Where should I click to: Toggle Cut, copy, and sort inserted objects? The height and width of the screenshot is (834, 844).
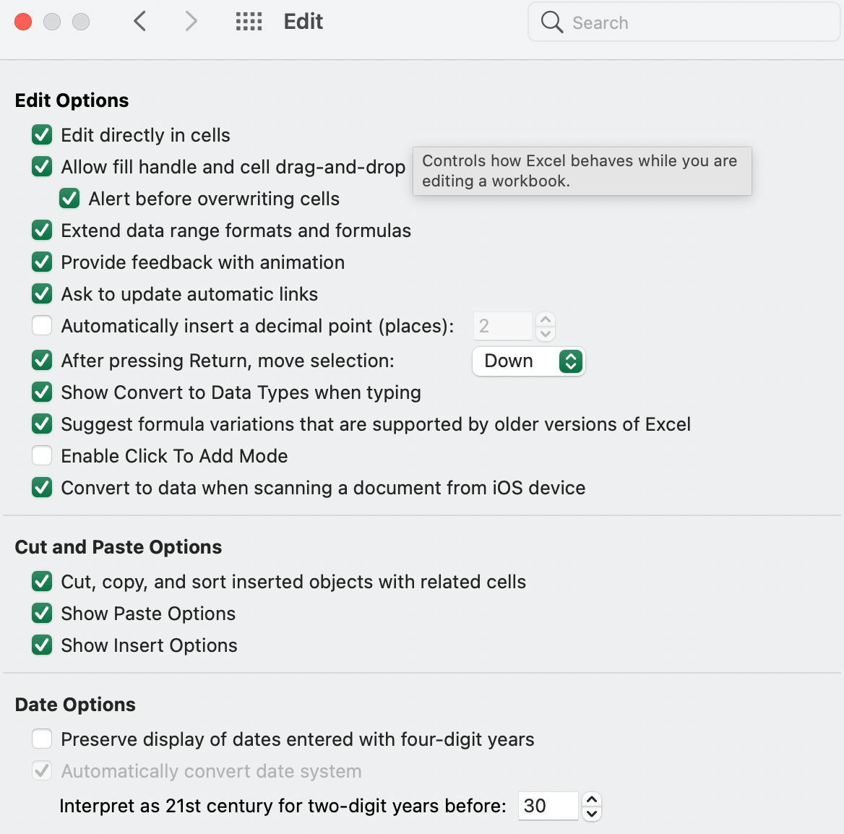pyautogui.click(x=42, y=582)
